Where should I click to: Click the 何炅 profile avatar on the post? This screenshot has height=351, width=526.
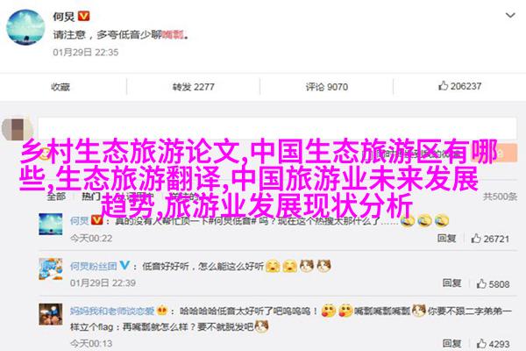coord(25,27)
